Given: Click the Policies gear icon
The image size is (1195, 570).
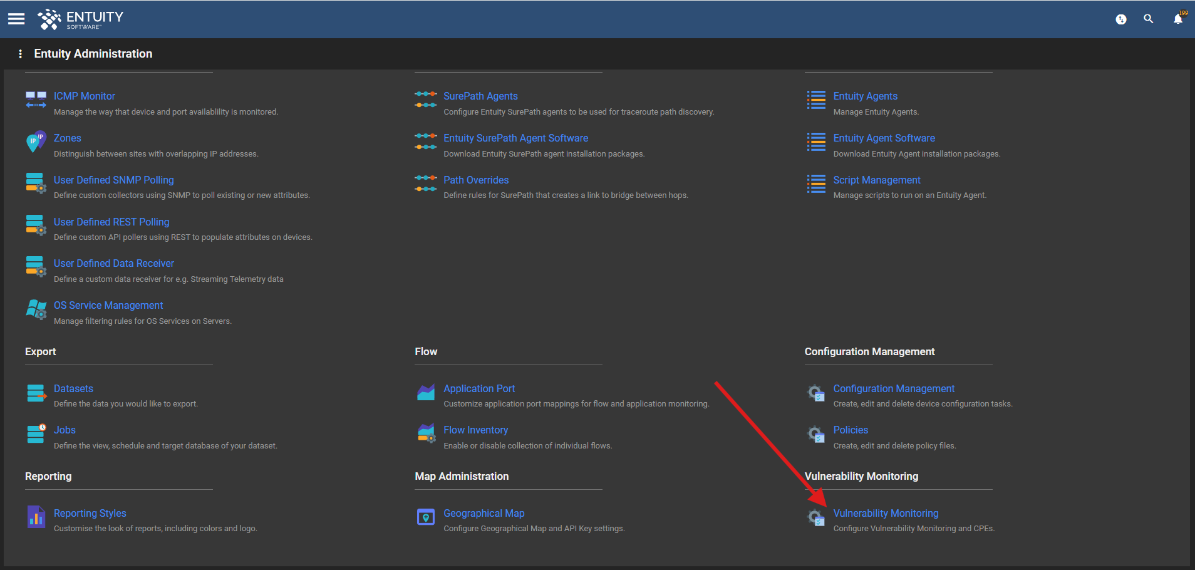Looking at the screenshot, I should tap(816, 434).
